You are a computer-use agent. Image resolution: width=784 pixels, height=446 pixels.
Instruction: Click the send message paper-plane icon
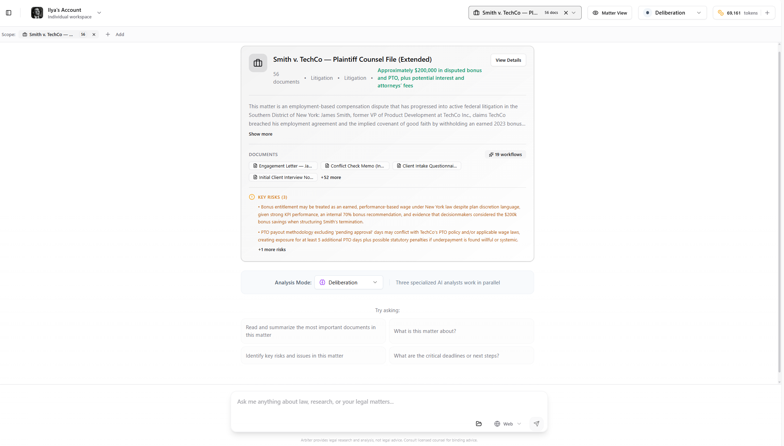click(537, 423)
